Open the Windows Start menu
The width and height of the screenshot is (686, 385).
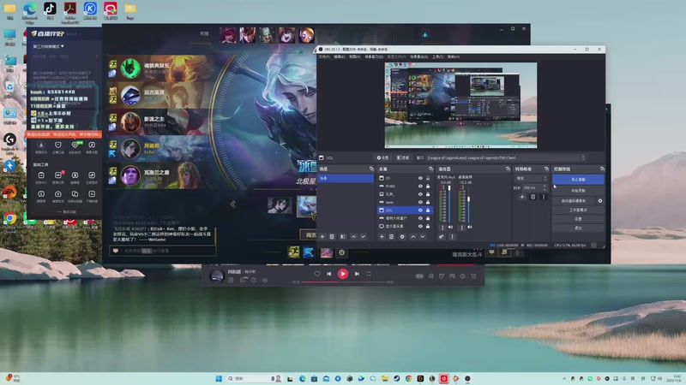click(x=219, y=378)
